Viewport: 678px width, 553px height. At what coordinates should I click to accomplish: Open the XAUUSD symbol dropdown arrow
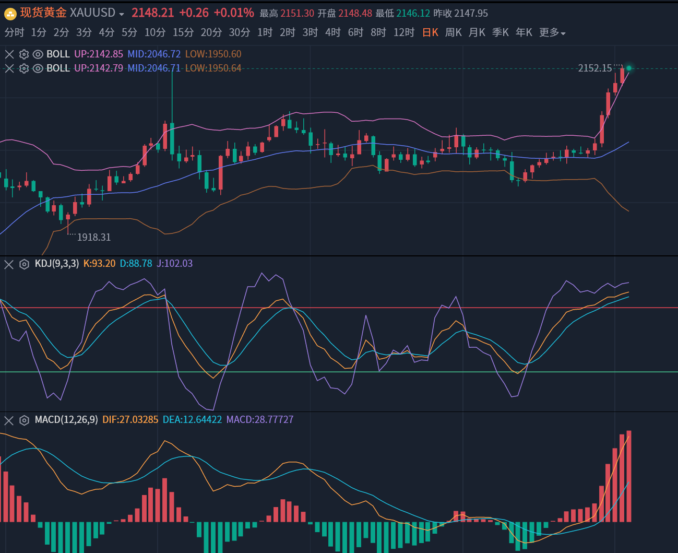click(122, 14)
